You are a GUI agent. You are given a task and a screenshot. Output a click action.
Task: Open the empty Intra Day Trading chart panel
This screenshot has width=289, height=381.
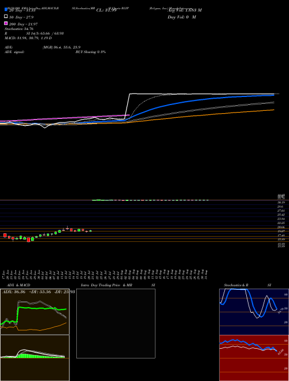coord(116,323)
